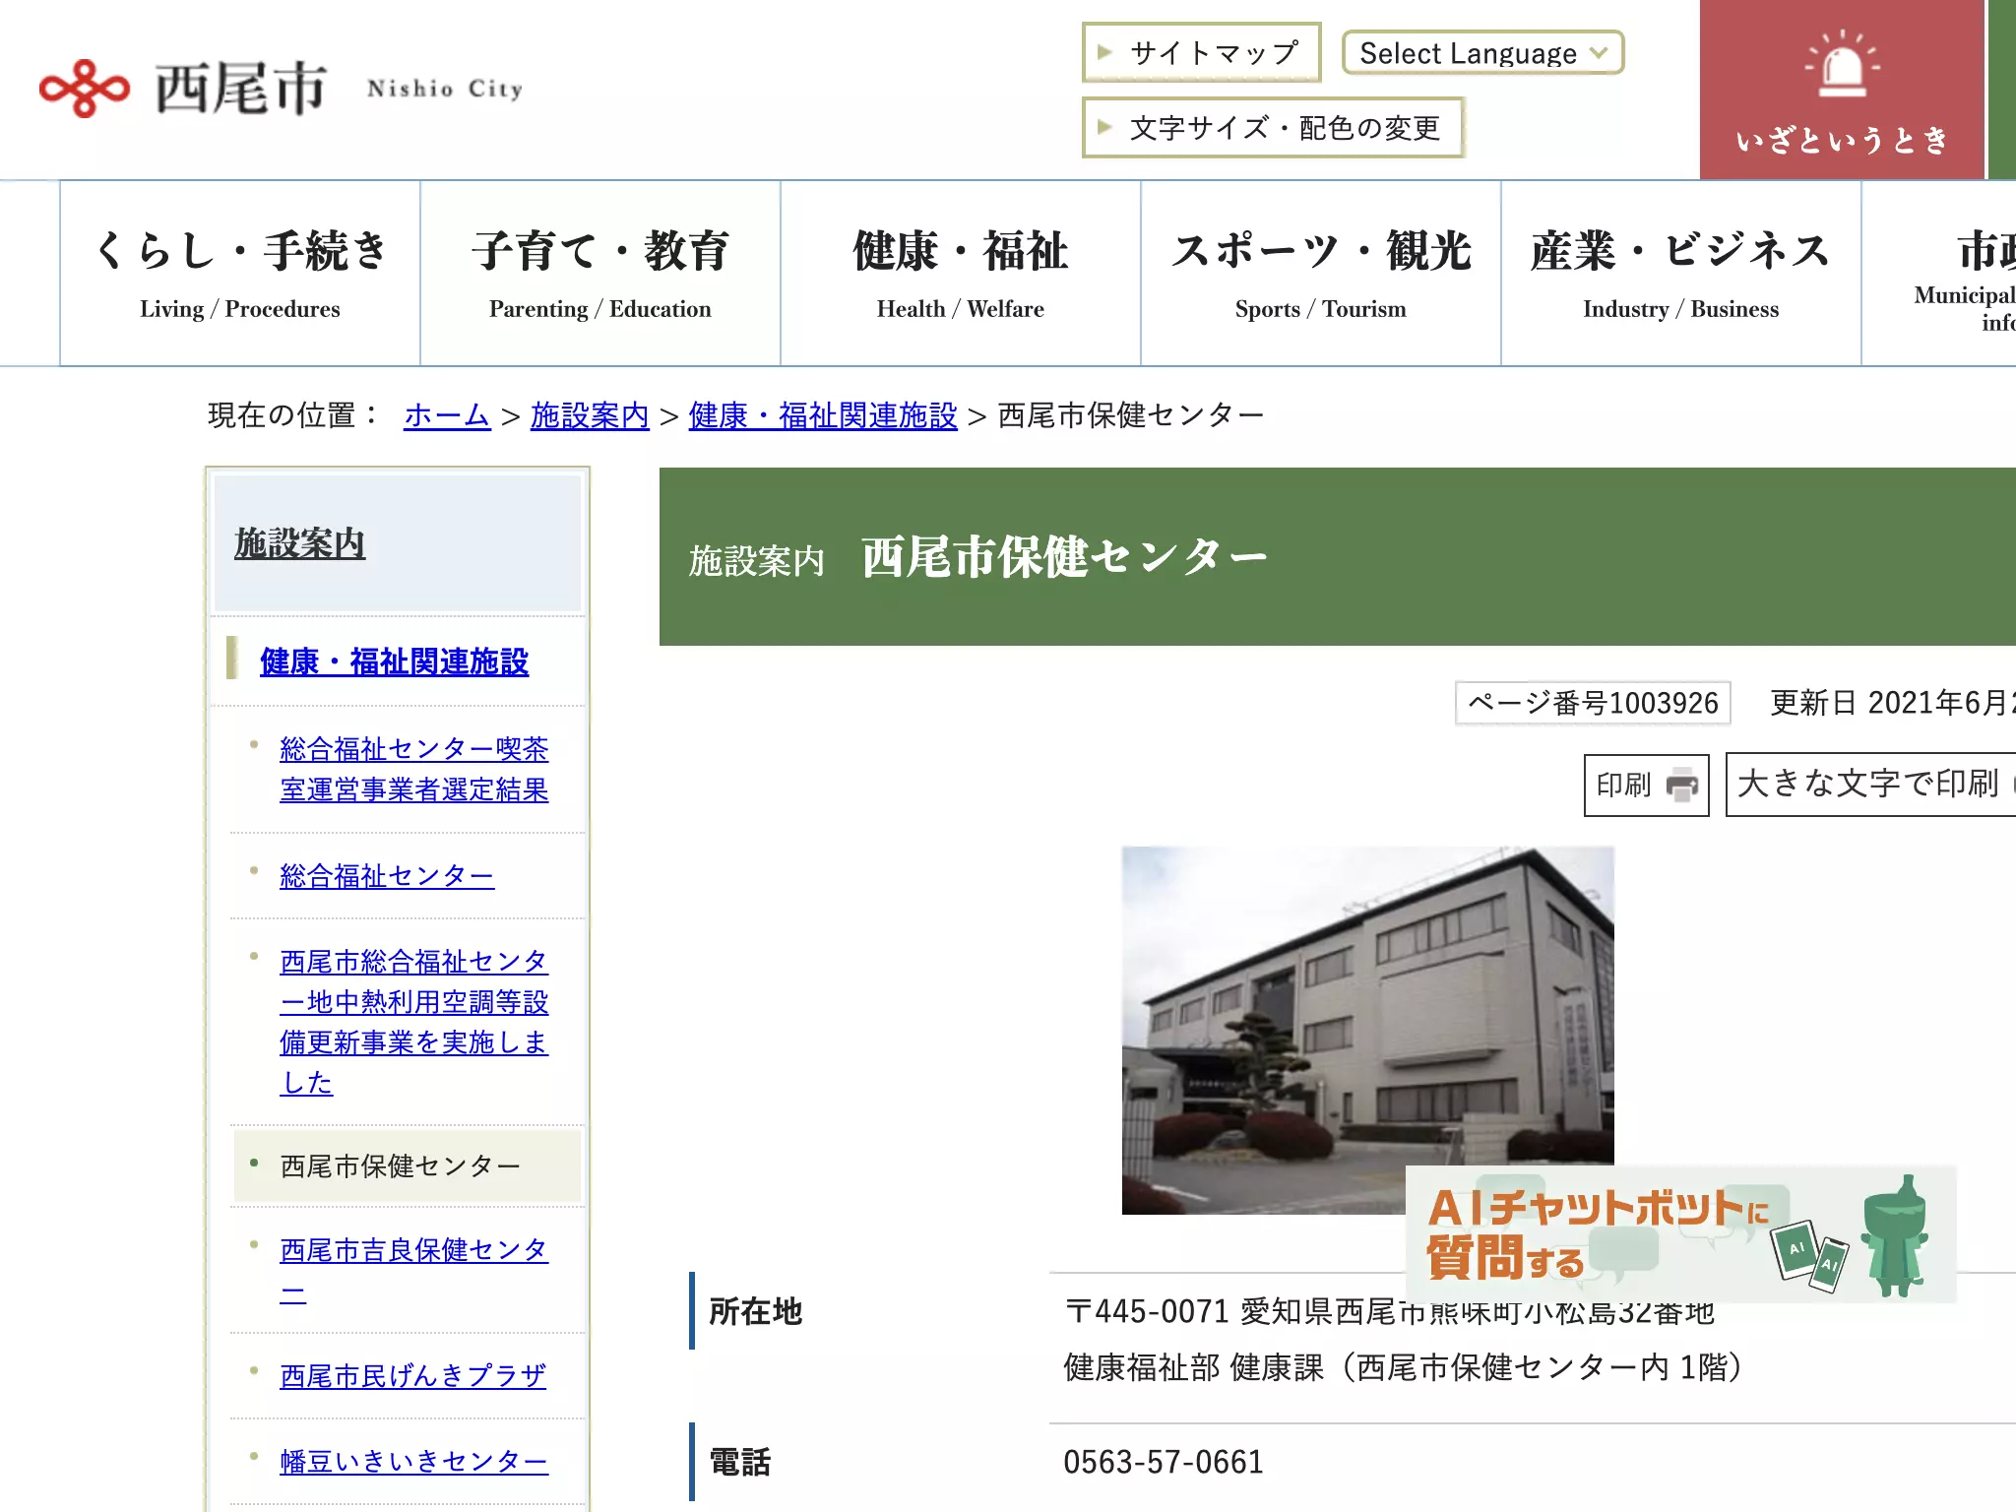Click 施設案内 breadcrumb link
The width and height of the screenshot is (2016, 1512).
tap(590, 415)
